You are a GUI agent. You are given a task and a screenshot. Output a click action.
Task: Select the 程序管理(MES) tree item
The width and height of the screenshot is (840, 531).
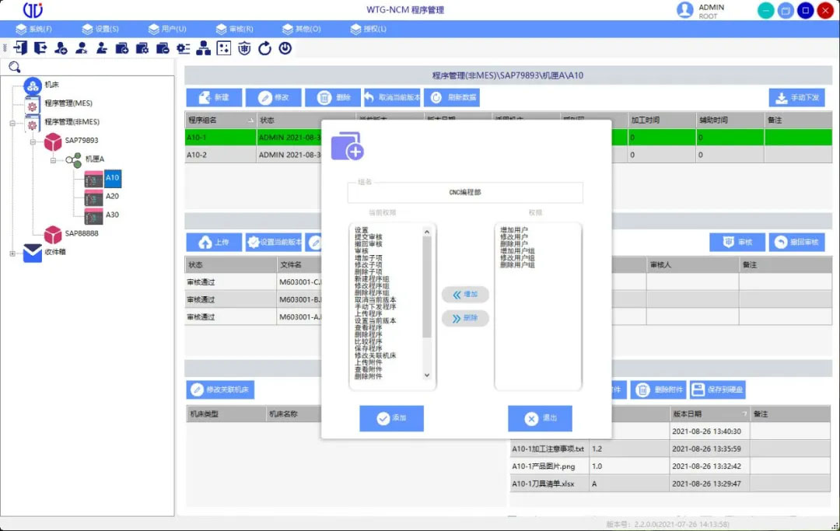(x=68, y=103)
